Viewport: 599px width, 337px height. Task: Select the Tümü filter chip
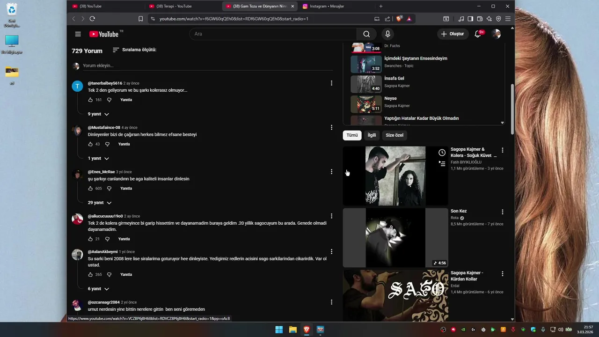pos(352,135)
